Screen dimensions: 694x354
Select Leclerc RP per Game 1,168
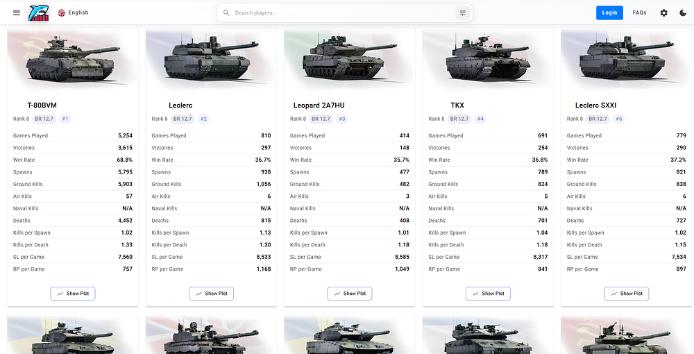[x=264, y=269]
